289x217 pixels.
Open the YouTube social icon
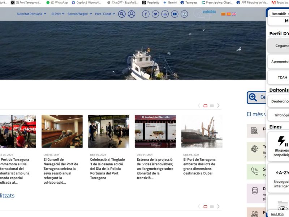tap(174, 14)
